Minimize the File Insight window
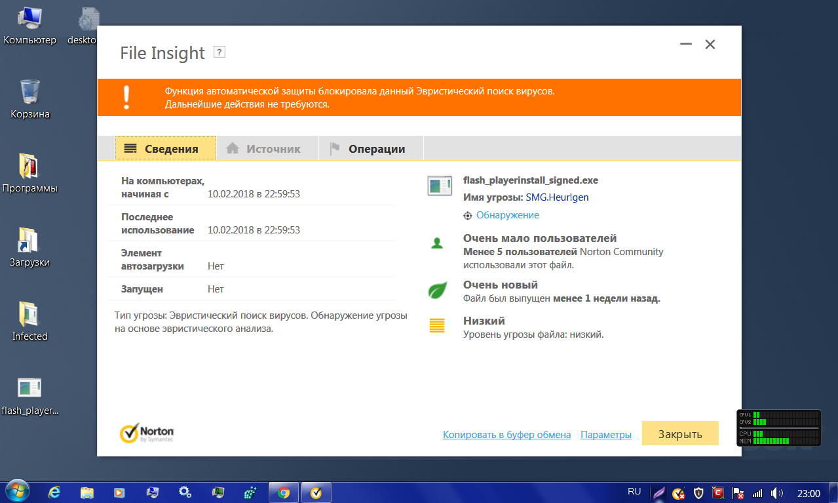The height and width of the screenshot is (503, 838). tap(686, 45)
